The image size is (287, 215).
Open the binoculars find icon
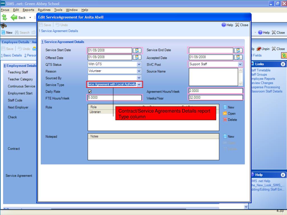click(x=3, y=26)
